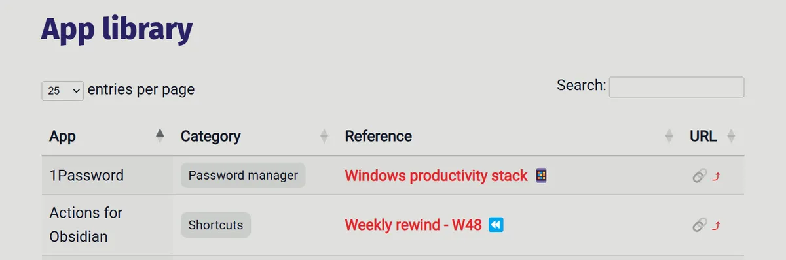The height and width of the screenshot is (260, 786).
Task: Click the phone emoji beside Windows productivity stack
Action: point(541,175)
